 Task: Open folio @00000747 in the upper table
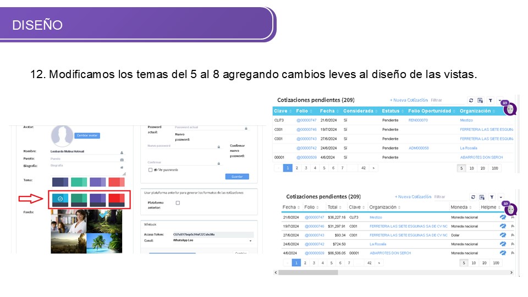point(306,120)
